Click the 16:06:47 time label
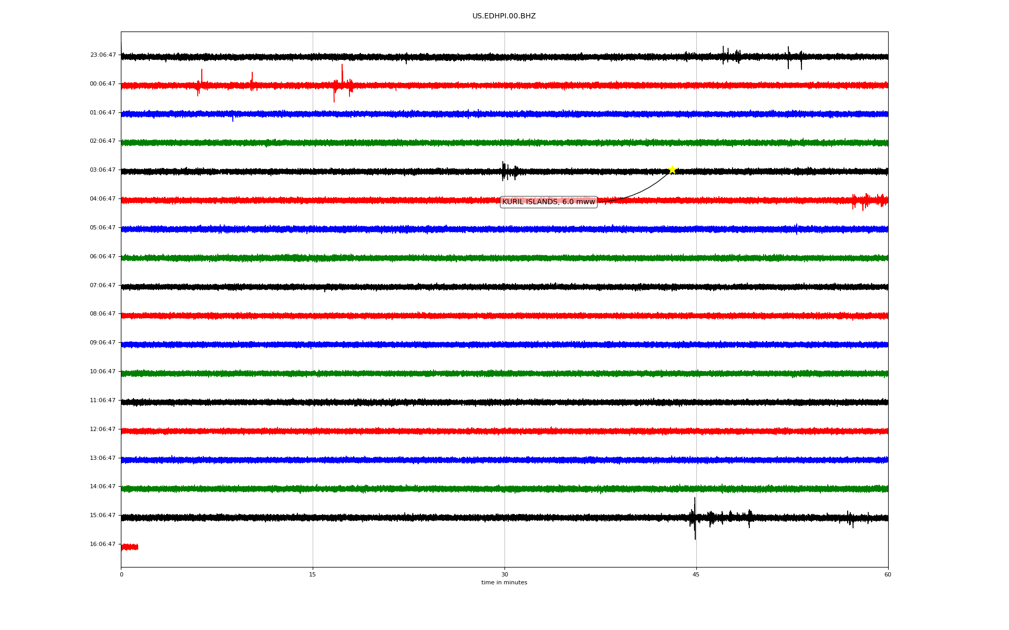The height and width of the screenshot is (630, 1009). click(x=103, y=544)
